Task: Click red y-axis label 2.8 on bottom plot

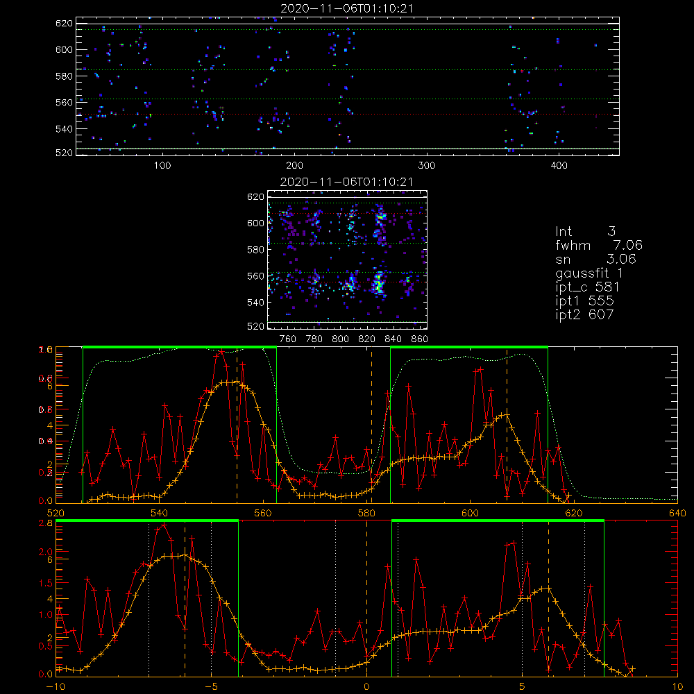Action: click(46, 523)
